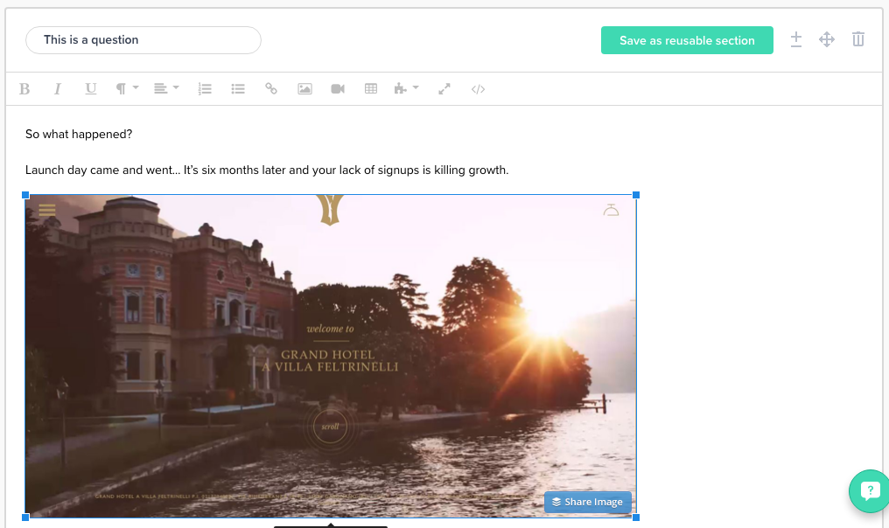Click the Share Image button
889x528 pixels.
pyautogui.click(x=587, y=502)
